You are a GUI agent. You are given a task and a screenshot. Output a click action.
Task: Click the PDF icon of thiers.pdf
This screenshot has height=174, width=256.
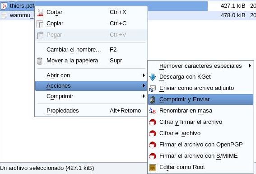point(4,6)
